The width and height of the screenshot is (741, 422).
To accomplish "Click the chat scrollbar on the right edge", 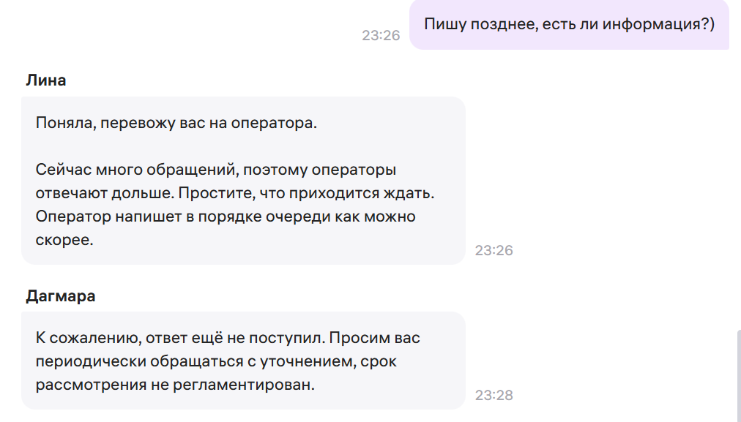I will coord(737,373).
